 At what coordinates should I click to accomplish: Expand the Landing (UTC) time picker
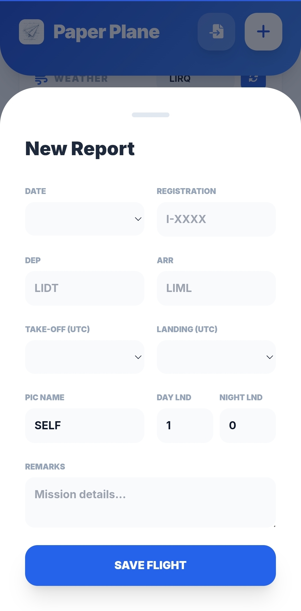pos(216,357)
